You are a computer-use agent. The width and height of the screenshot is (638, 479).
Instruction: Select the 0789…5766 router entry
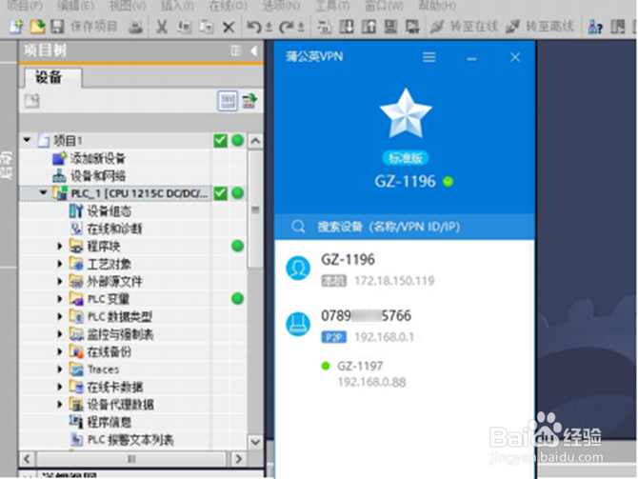405,326
